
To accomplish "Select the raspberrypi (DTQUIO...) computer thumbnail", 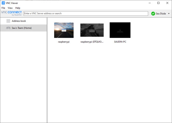I will [x=92, y=30].
